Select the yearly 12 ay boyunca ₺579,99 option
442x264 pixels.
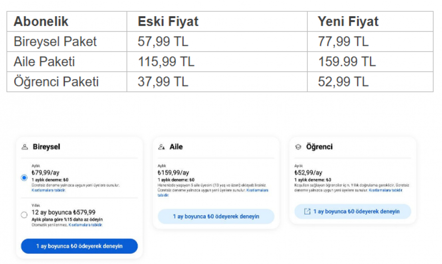24,215
